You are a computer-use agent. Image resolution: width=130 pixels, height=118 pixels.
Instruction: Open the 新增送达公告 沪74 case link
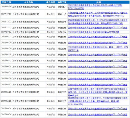coord(98,49)
